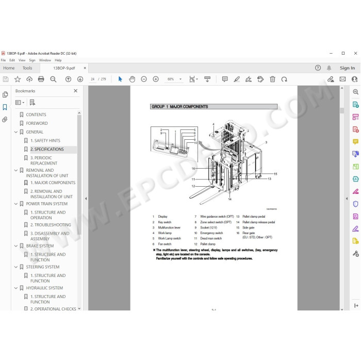Image resolution: width=361 pixels, height=361 pixels.
Task: Click the page number input field
Action: coord(92,79)
